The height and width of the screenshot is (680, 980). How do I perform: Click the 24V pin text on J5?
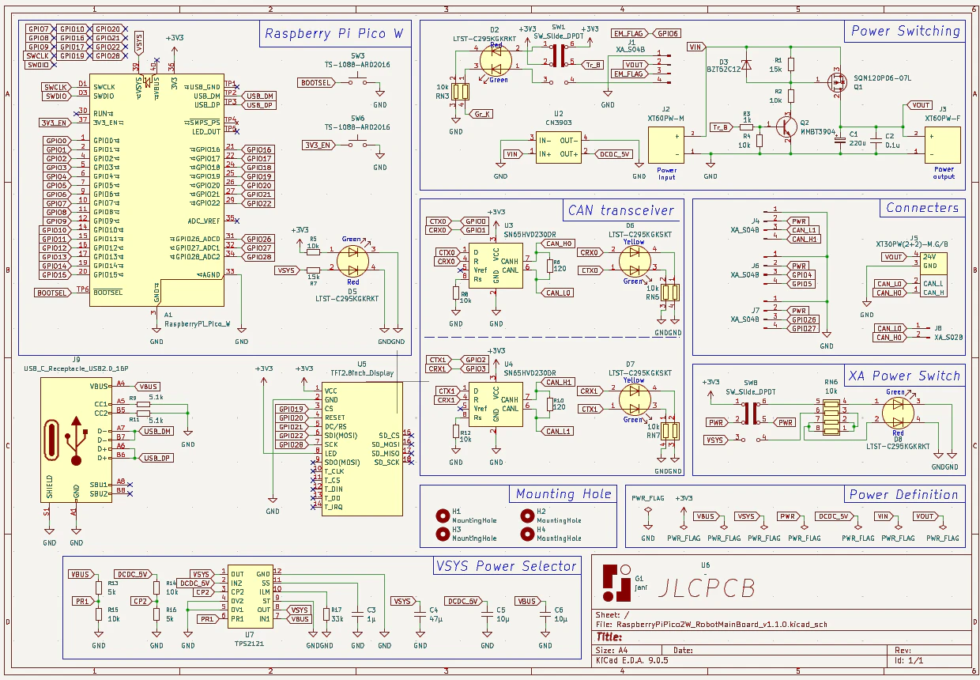(x=929, y=257)
